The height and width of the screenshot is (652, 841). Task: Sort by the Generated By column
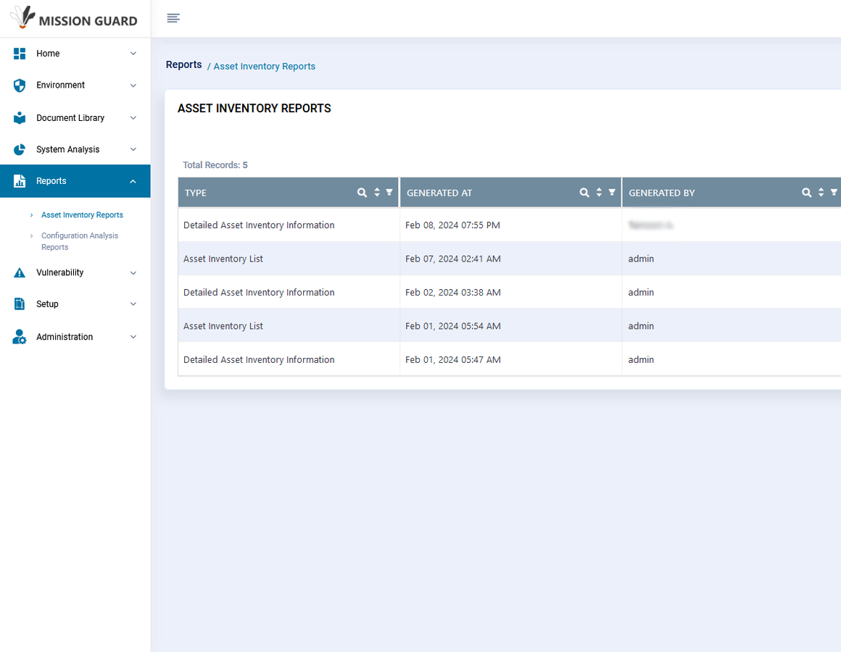point(821,192)
